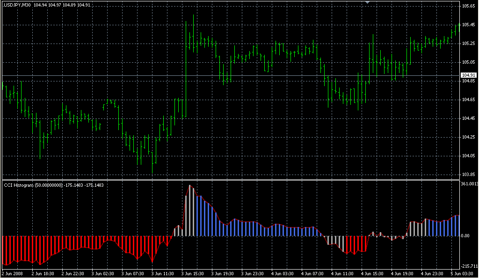Click the 103.85 label on price scale
Image resolution: width=479 pixels, height=278 pixels.
coord(468,174)
